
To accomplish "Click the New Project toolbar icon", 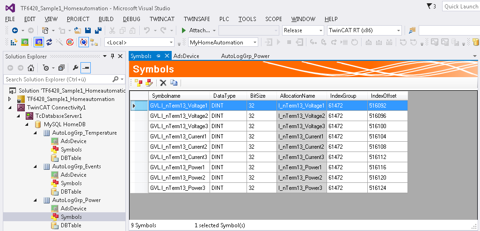I will [x=45, y=30].
